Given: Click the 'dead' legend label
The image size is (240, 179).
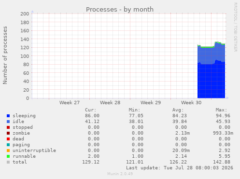Looking at the screenshot, I should coord(18,139).
